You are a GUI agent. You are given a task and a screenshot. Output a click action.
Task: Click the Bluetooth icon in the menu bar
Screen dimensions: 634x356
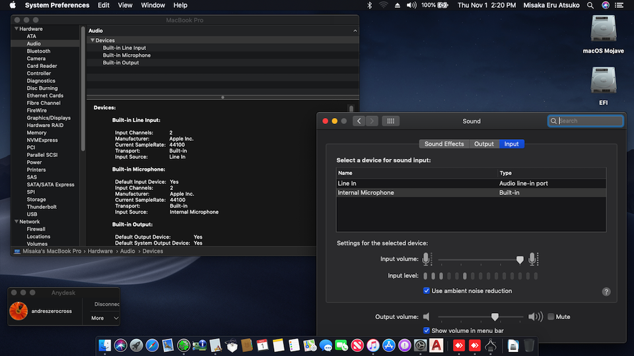tap(369, 5)
